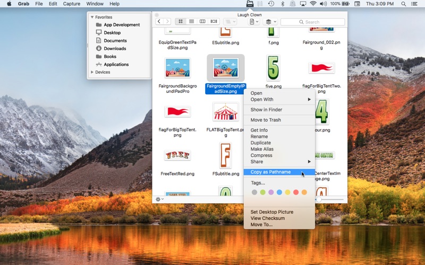Click the file browser icon in menu bar
This screenshot has height=265, width=425.
[250, 4]
